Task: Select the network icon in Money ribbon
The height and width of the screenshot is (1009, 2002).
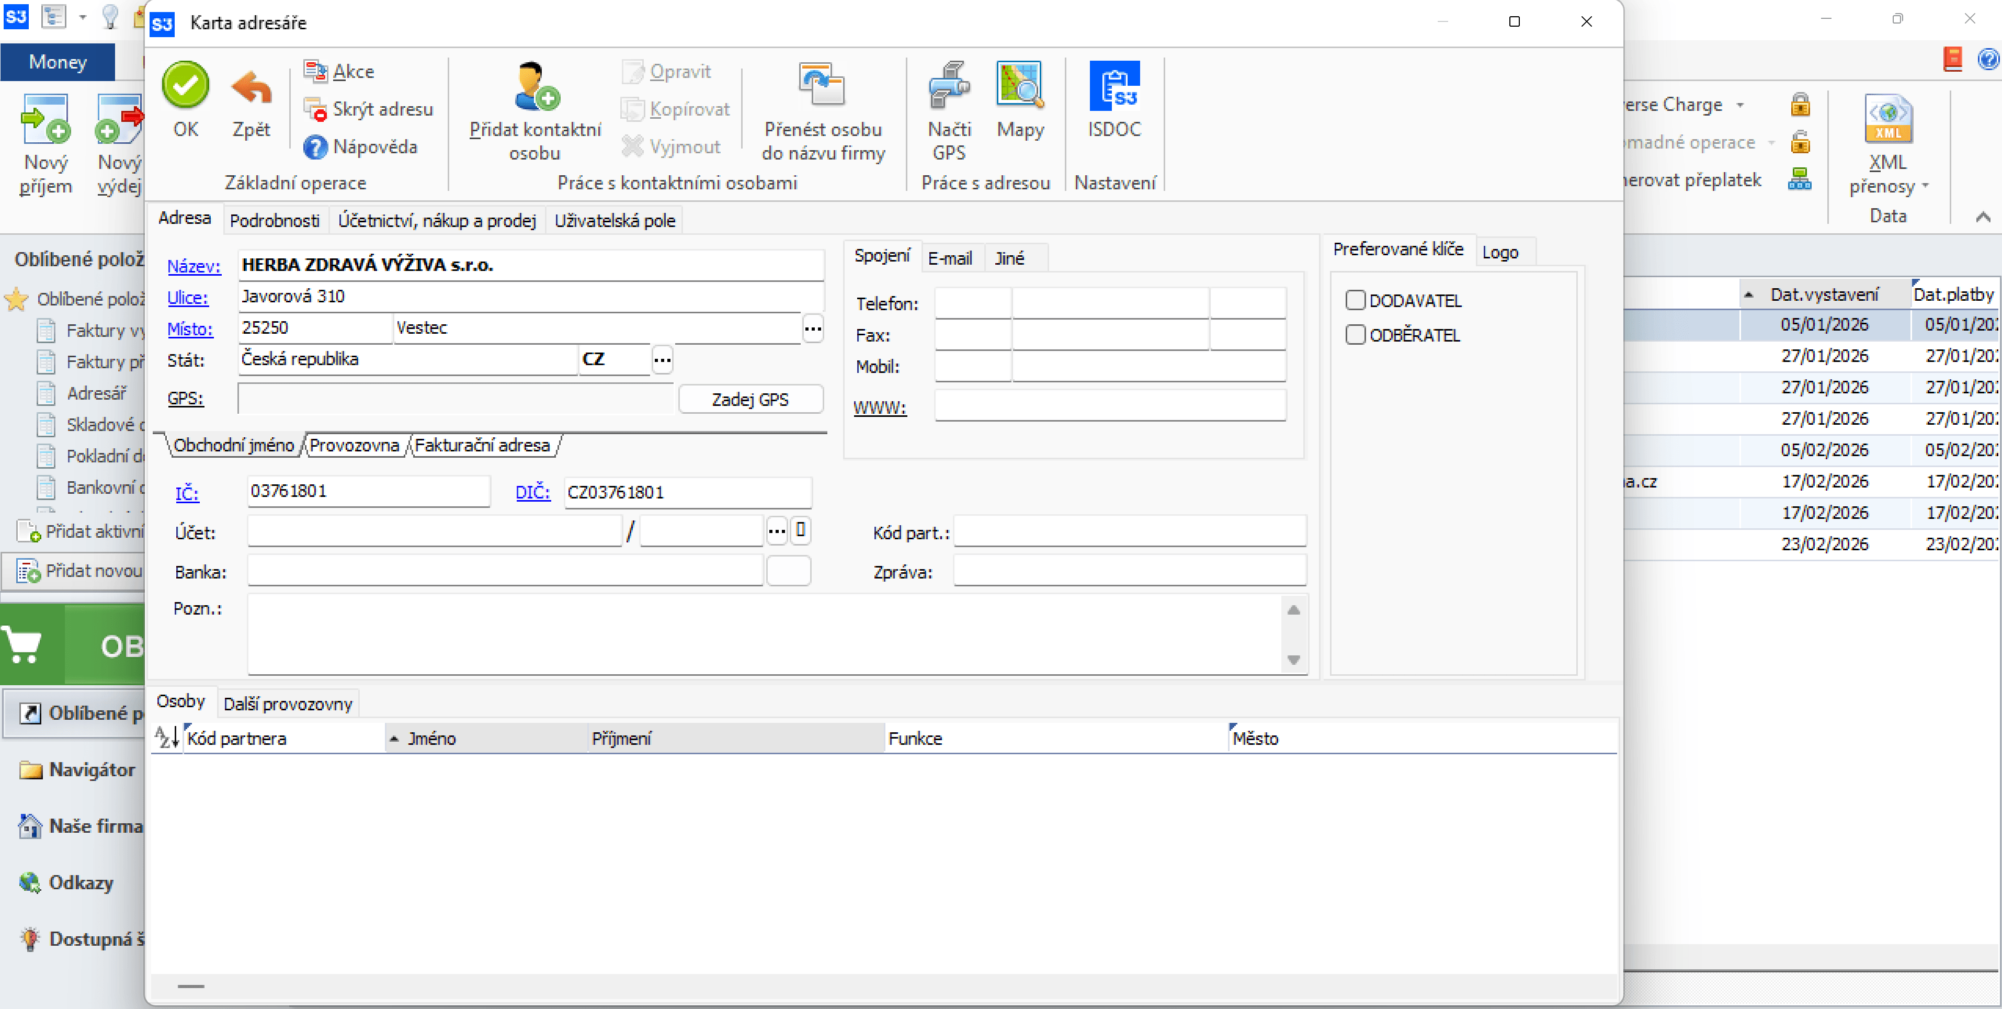Action: pos(1800,179)
